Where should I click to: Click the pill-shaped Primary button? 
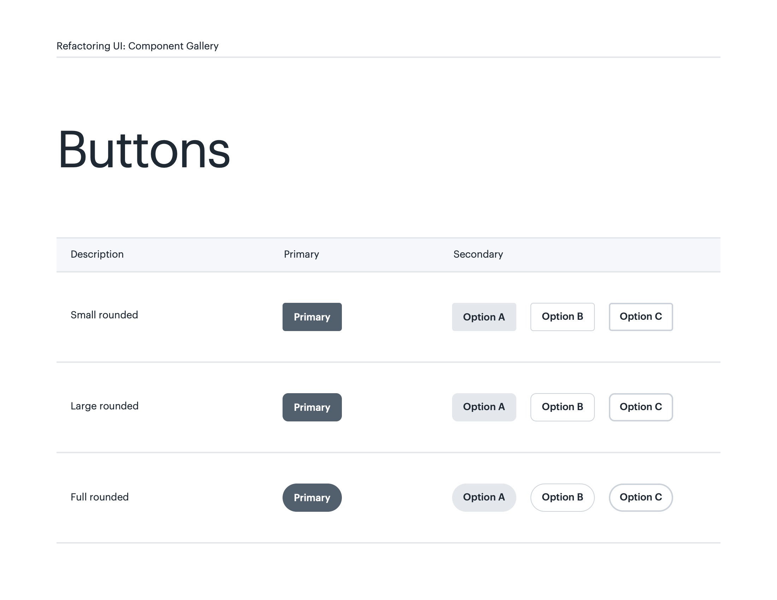(x=312, y=497)
